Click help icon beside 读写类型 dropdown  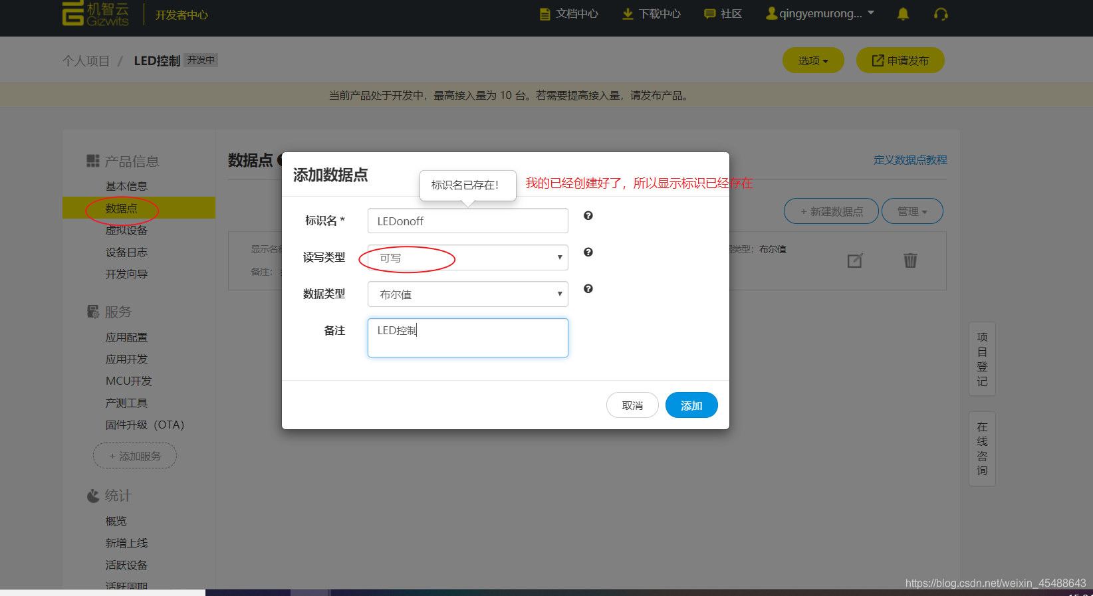(x=588, y=252)
